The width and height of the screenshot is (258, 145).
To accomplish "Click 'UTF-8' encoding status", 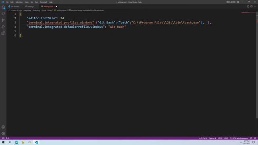I will click(220, 138).
